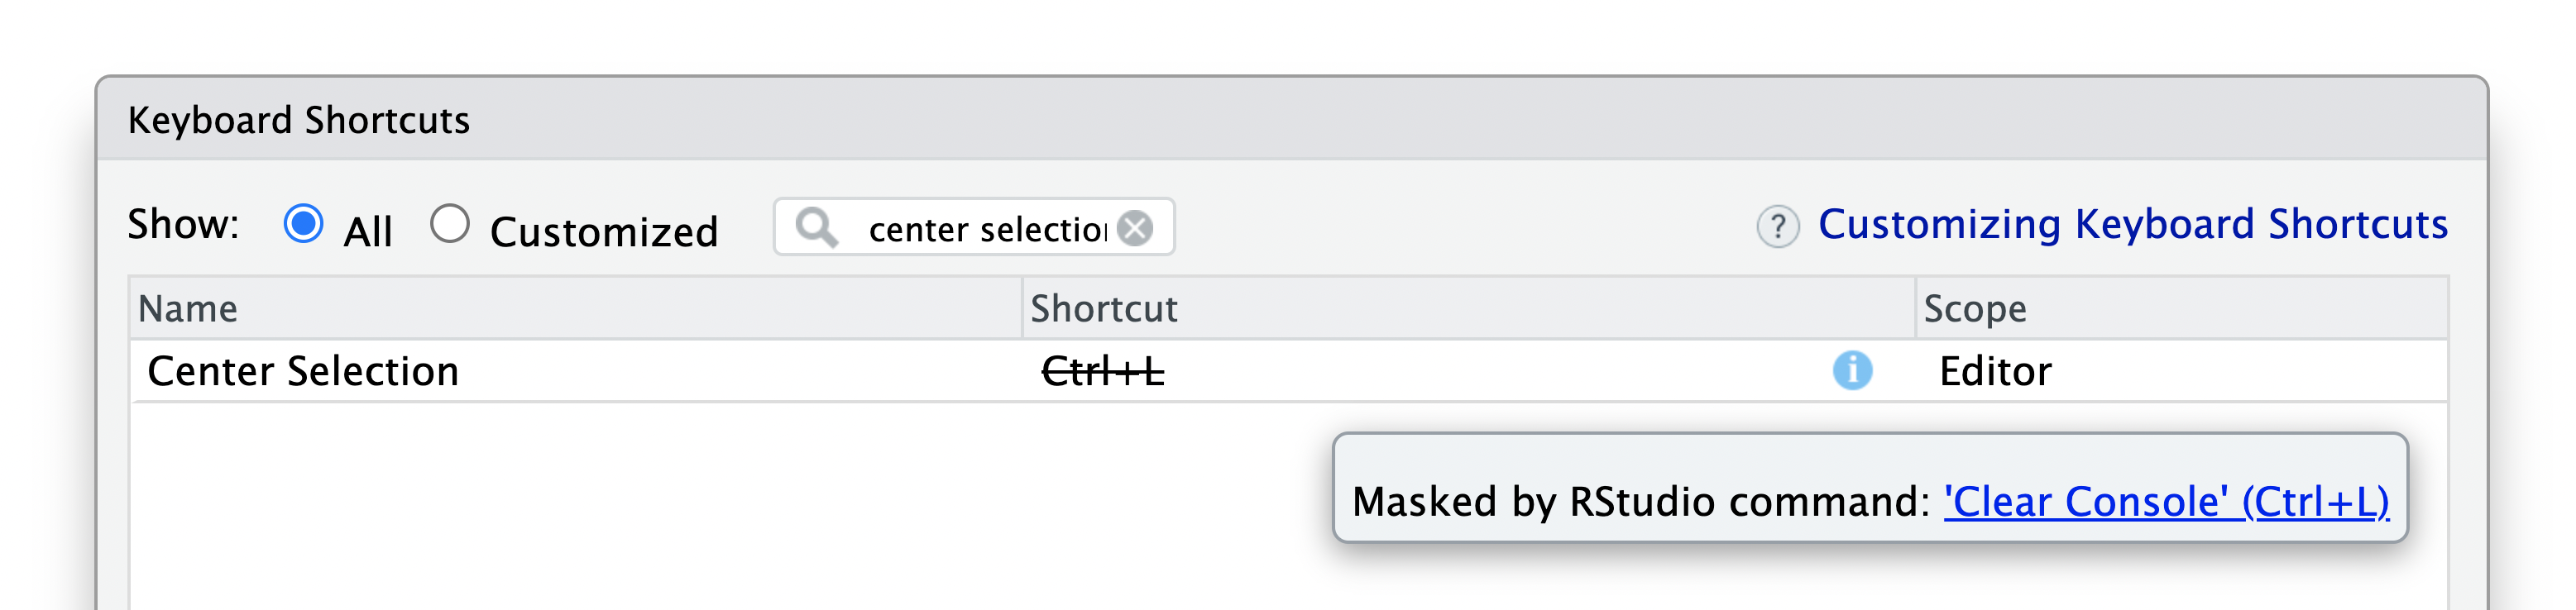Follow the 'Clear Console' (Ctrl+L) link
This screenshot has width=2576, height=610.
2166,502
